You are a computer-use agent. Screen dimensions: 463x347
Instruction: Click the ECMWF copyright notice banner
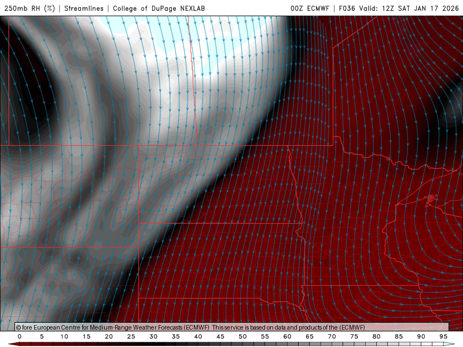pyautogui.click(x=232, y=327)
